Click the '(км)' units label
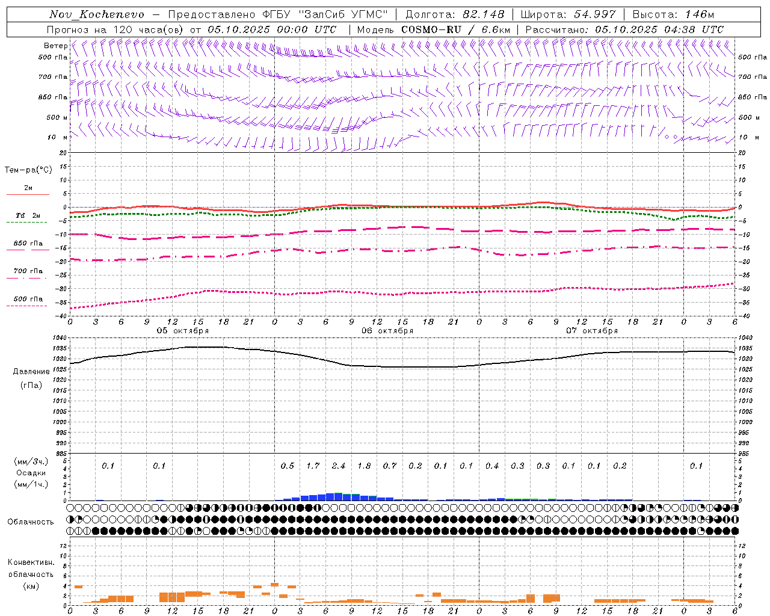This screenshot has width=770, height=616. click(x=31, y=586)
